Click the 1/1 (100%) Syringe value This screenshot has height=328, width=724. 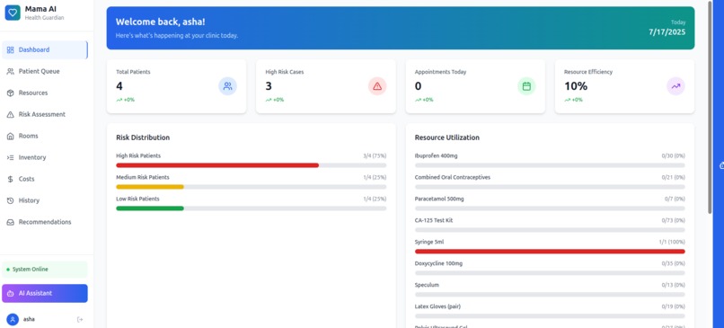672,242
